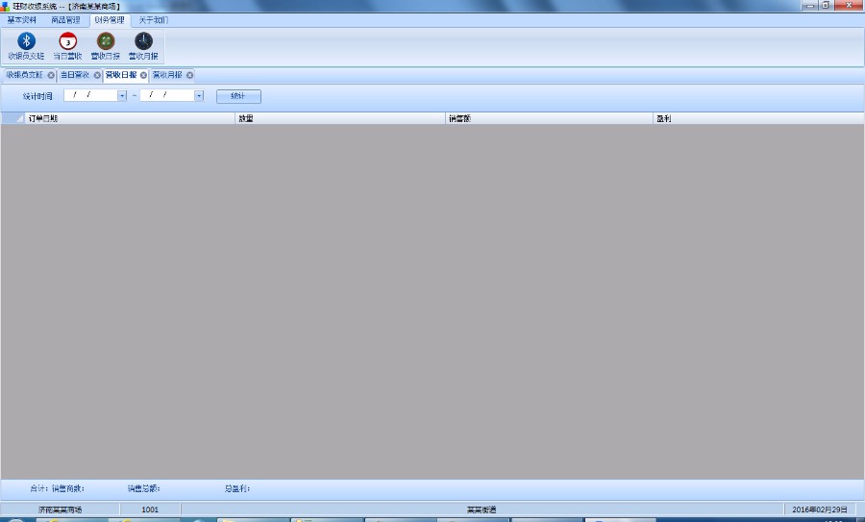Click the 统计 button
Viewport: 865px width, 522px height.
pos(238,96)
